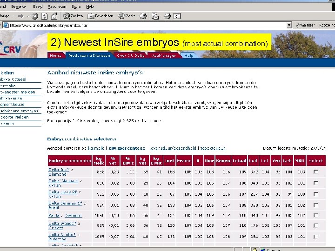This screenshot has width=335, height=251.
Task: Sort offers by topexterieur
Action: [213, 148]
